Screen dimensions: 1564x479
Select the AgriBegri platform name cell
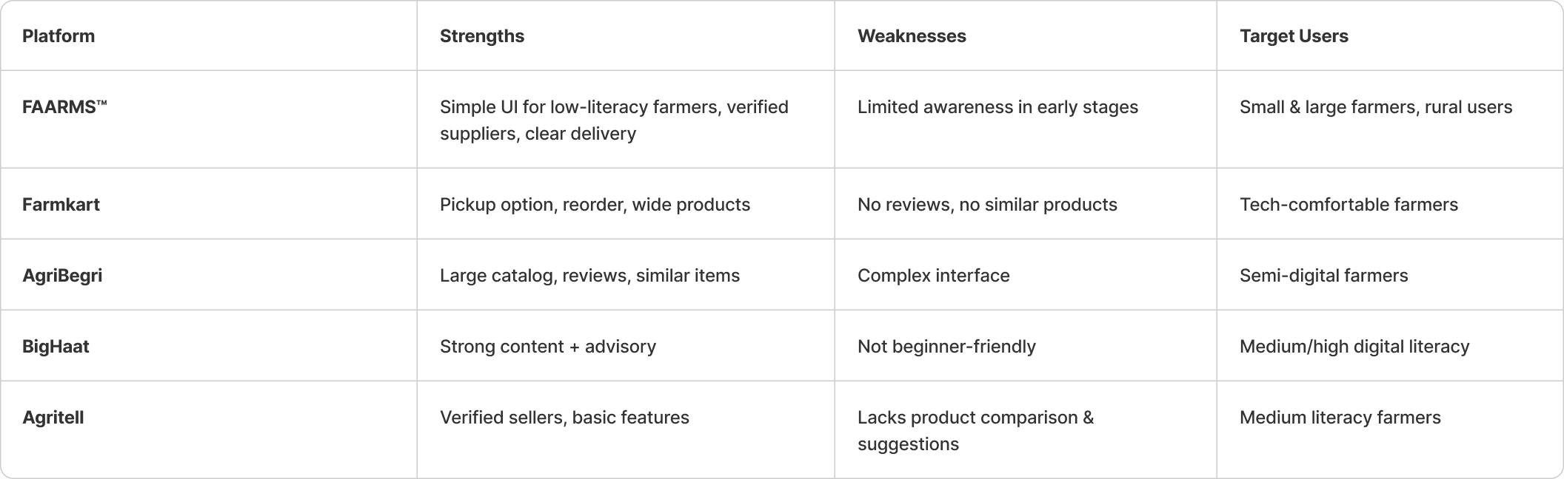point(62,276)
